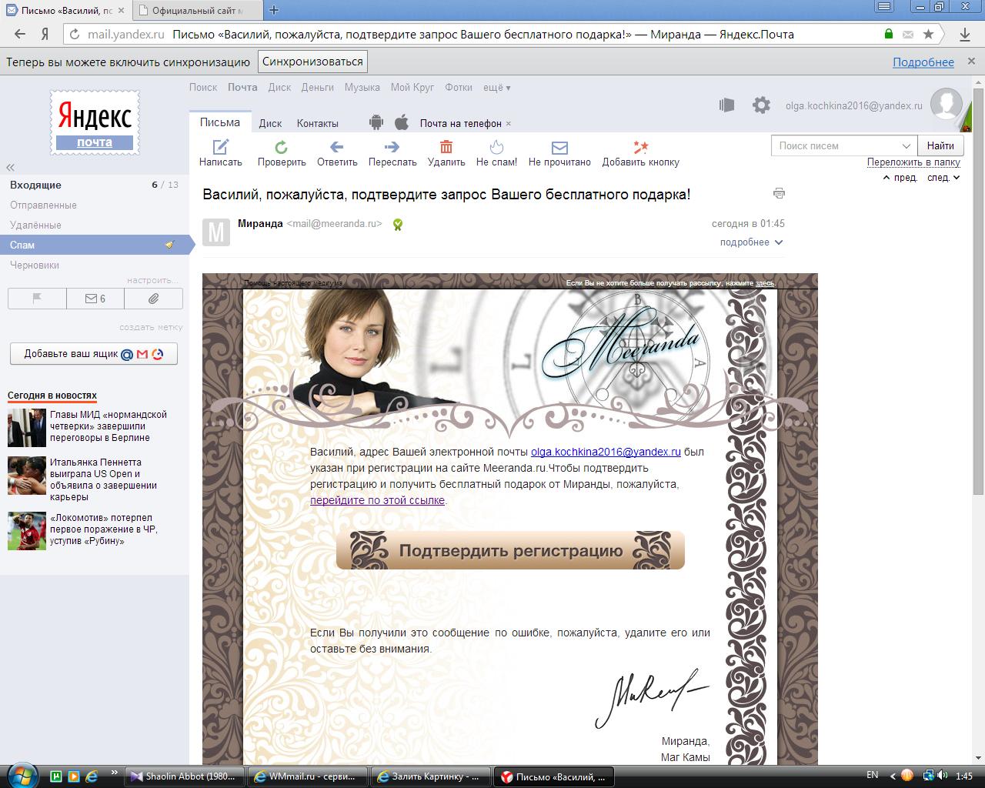
Task: Open the Почта на телефон tab
Action: pos(460,123)
